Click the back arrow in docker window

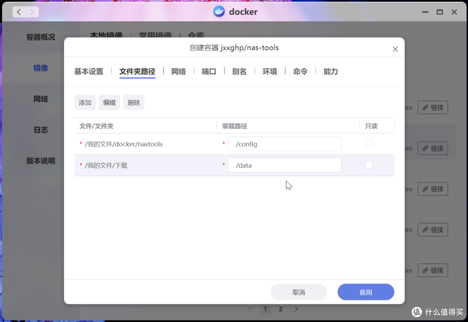19,12
